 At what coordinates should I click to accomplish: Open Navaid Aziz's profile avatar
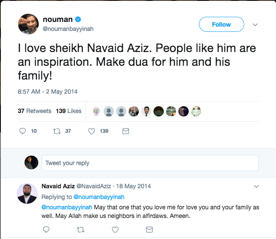click(x=27, y=193)
